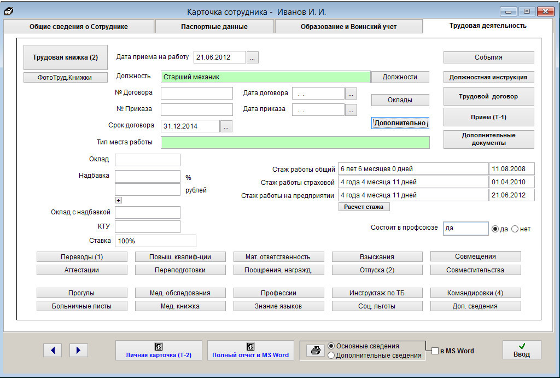Viewport: 560px width, 379px height.
Task: Open Соц. льготы records
Action: click(377, 306)
